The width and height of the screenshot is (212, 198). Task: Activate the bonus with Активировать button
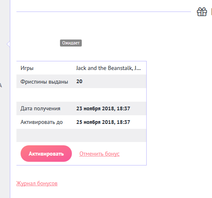(46, 154)
